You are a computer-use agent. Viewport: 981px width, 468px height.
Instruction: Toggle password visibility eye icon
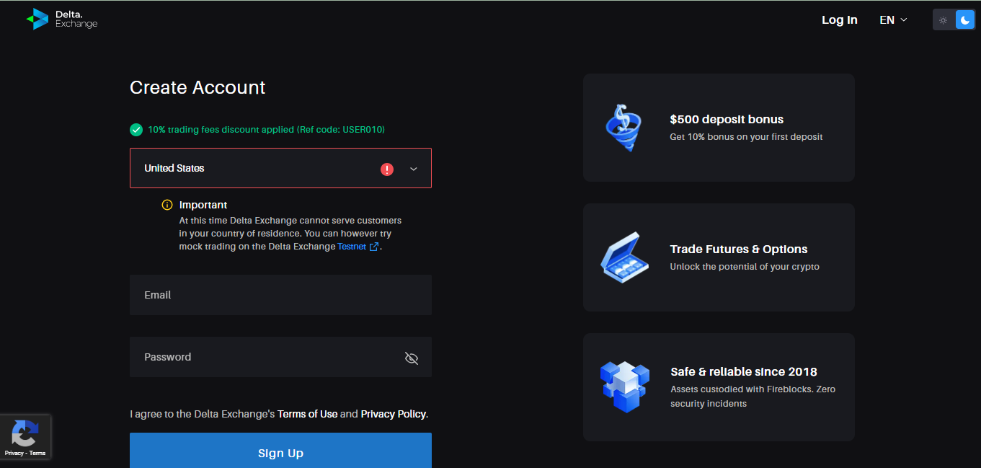click(412, 358)
